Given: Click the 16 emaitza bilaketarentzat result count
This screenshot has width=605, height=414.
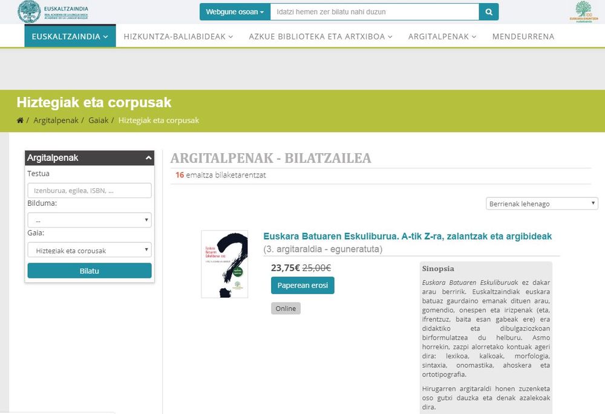Looking at the screenshot, I should pyautogui.click(x=221, y=175).
